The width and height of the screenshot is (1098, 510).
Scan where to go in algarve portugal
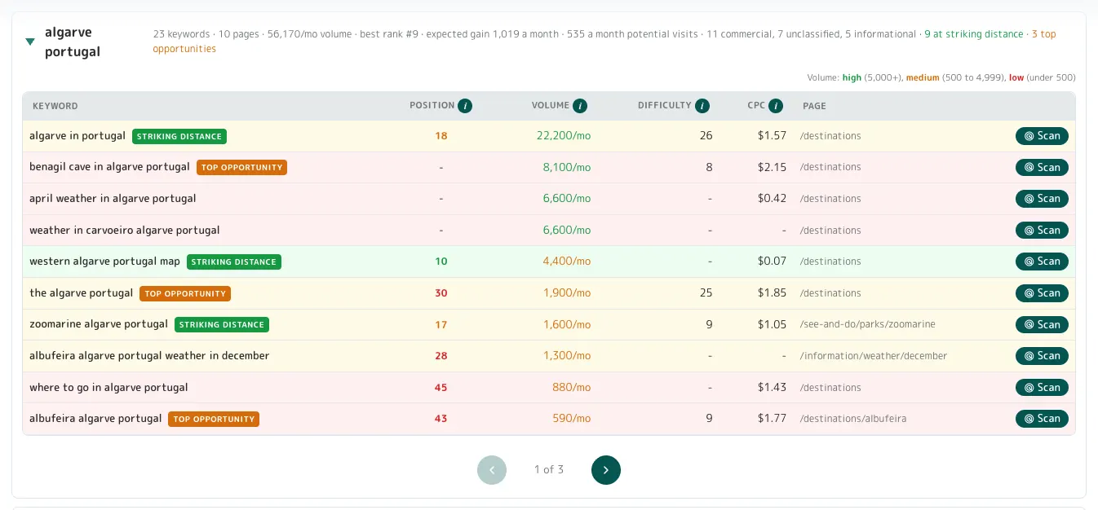point(1042,387)
